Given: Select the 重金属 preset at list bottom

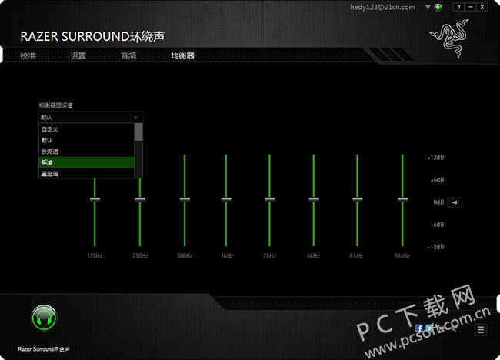Looking at the screenshot, I should click(86, 173).
